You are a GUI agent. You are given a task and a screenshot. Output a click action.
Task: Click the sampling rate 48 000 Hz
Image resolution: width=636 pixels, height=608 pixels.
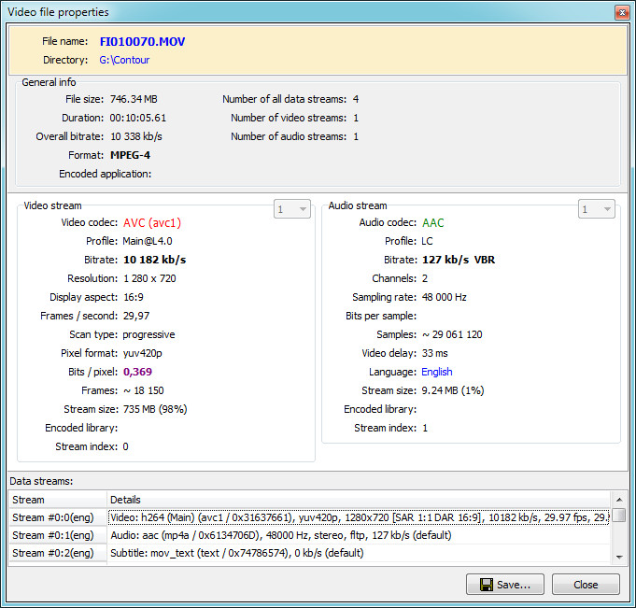pos(445,297)
